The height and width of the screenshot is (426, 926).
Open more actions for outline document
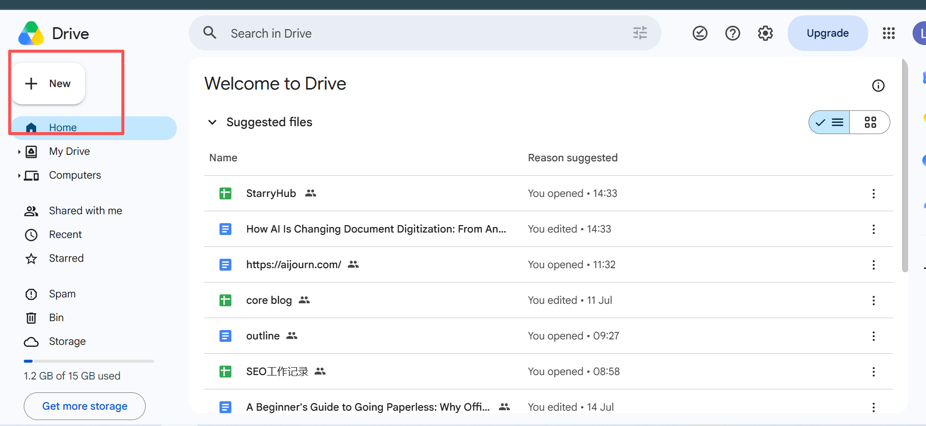873,336
